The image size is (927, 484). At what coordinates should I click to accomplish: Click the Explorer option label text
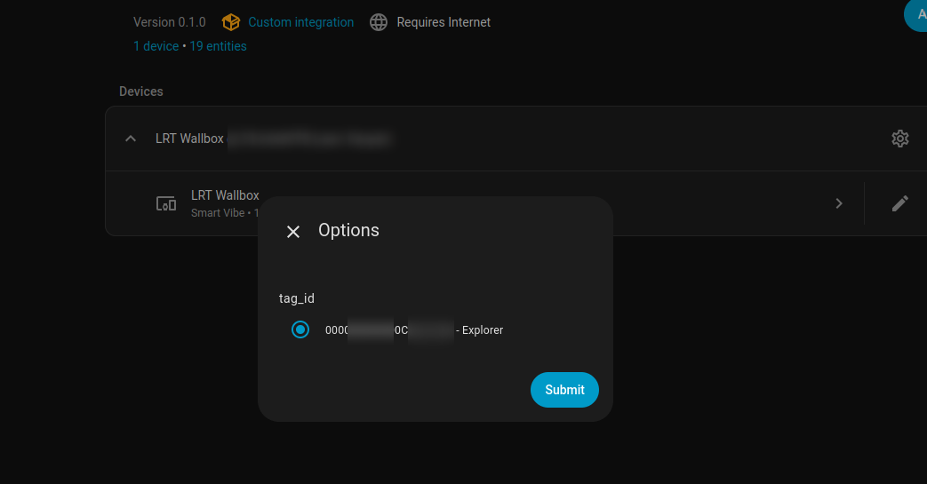(483, 330)
